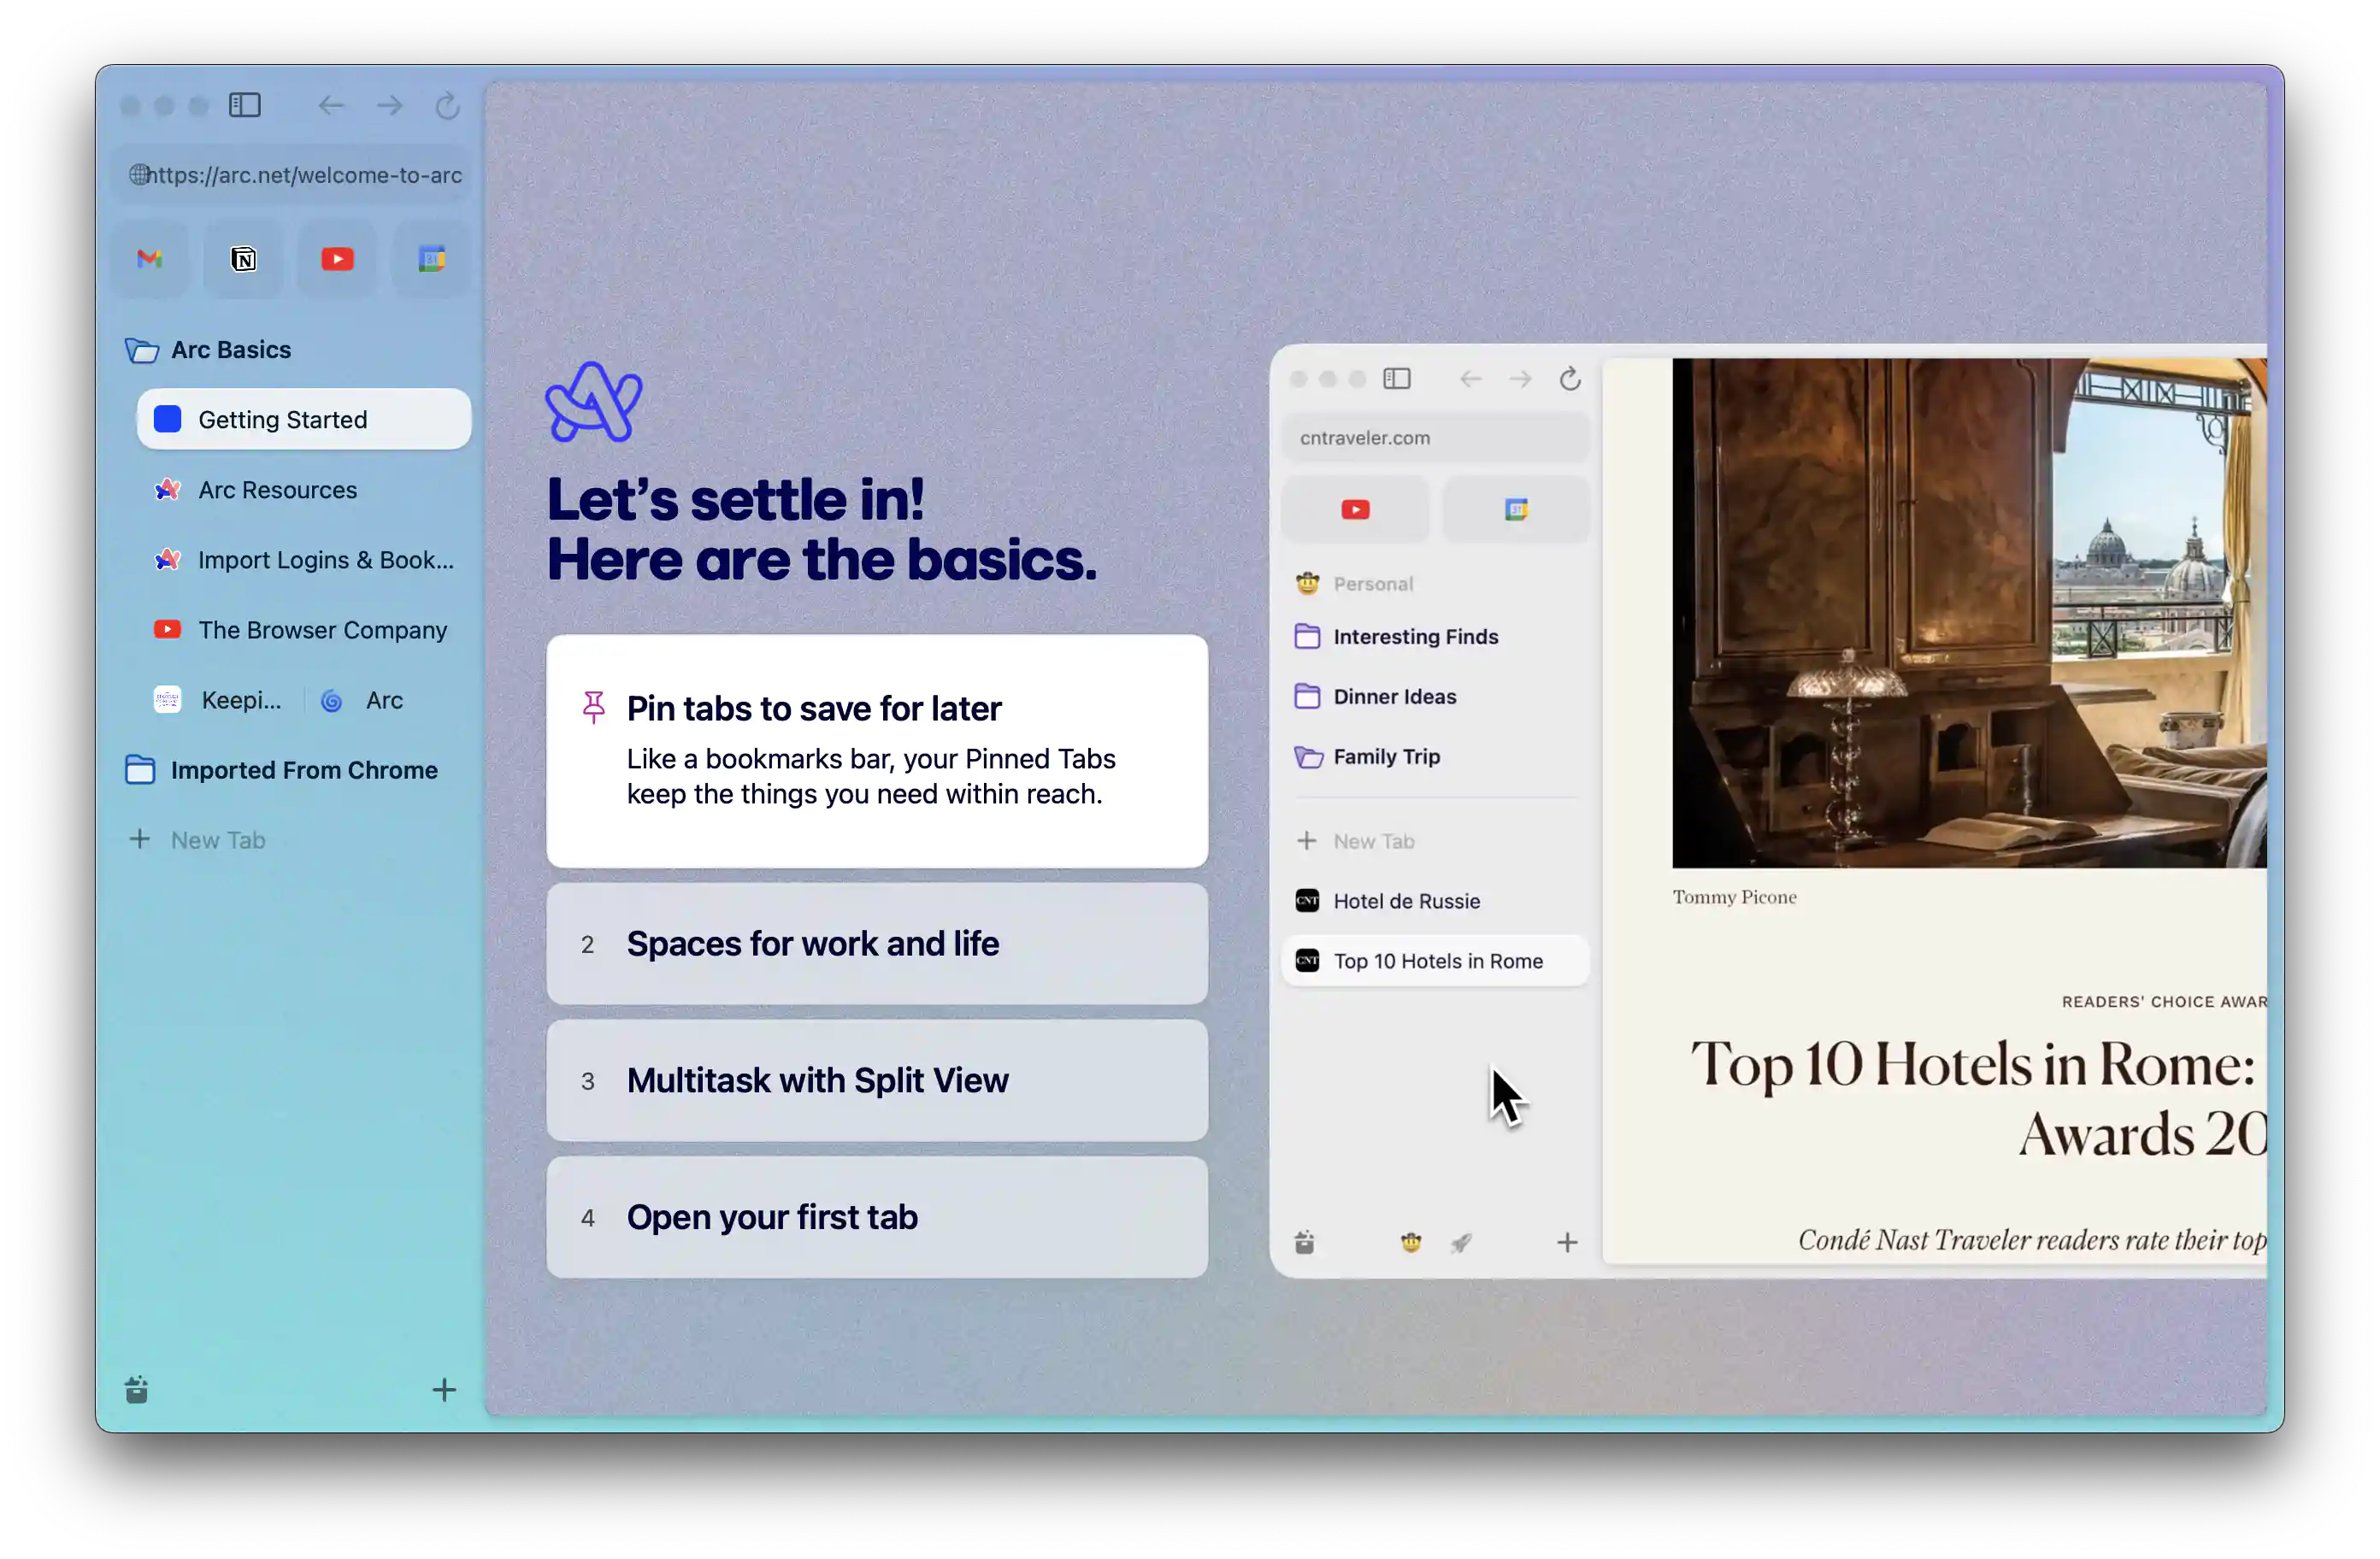Open the pinned YouTube favorite
This screenshot has width=2380, height=1559.
tap(337, 259)
